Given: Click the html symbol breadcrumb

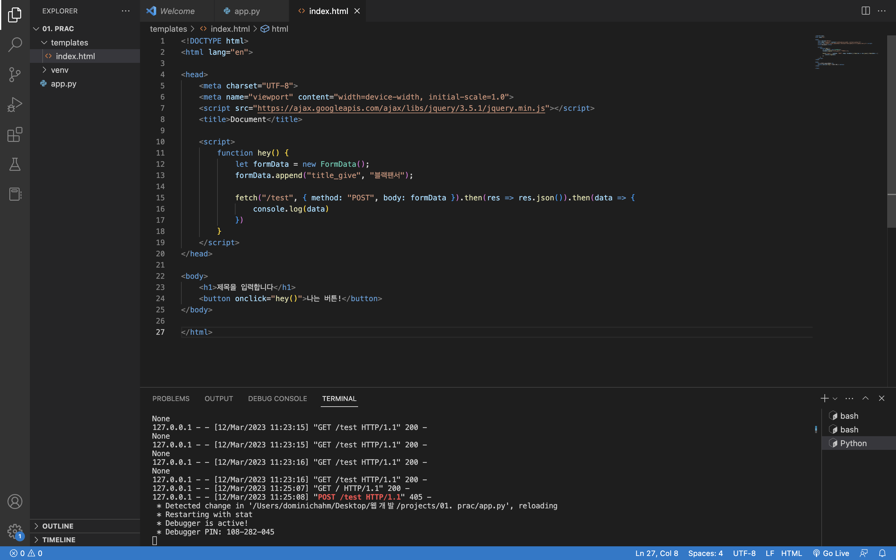Looking at the screenshot, I should pyautogui.click(x=274, y=29).
